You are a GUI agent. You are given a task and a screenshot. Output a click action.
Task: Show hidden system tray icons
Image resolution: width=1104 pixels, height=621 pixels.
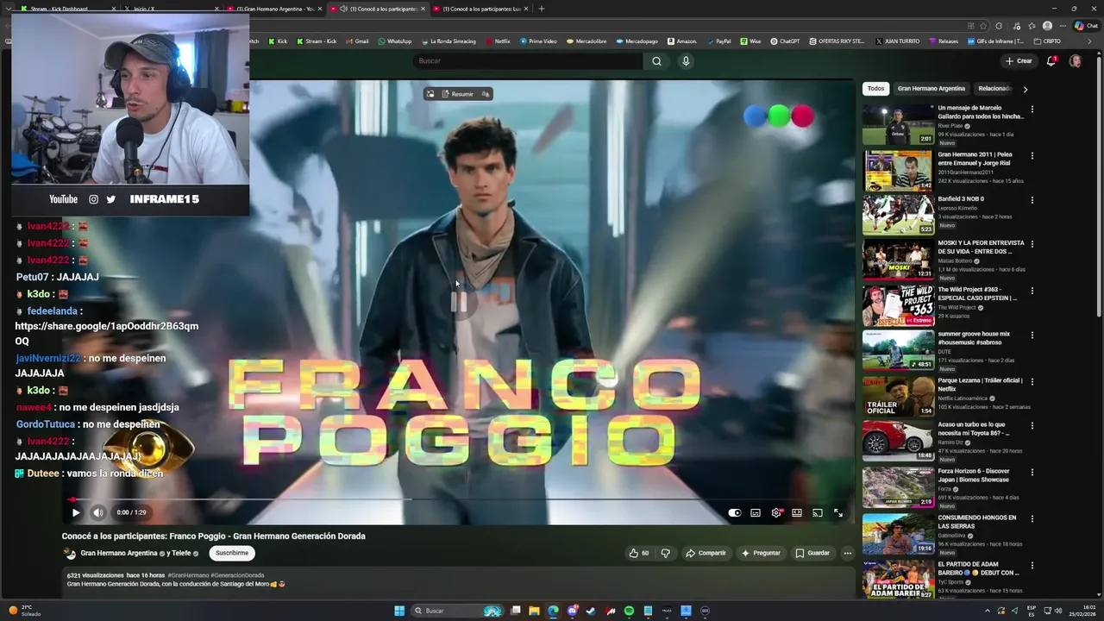[988, 611]
